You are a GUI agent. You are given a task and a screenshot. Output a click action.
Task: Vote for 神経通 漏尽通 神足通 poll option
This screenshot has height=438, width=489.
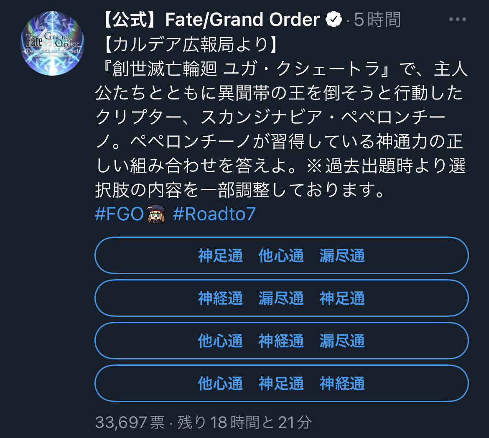(281, 298)
